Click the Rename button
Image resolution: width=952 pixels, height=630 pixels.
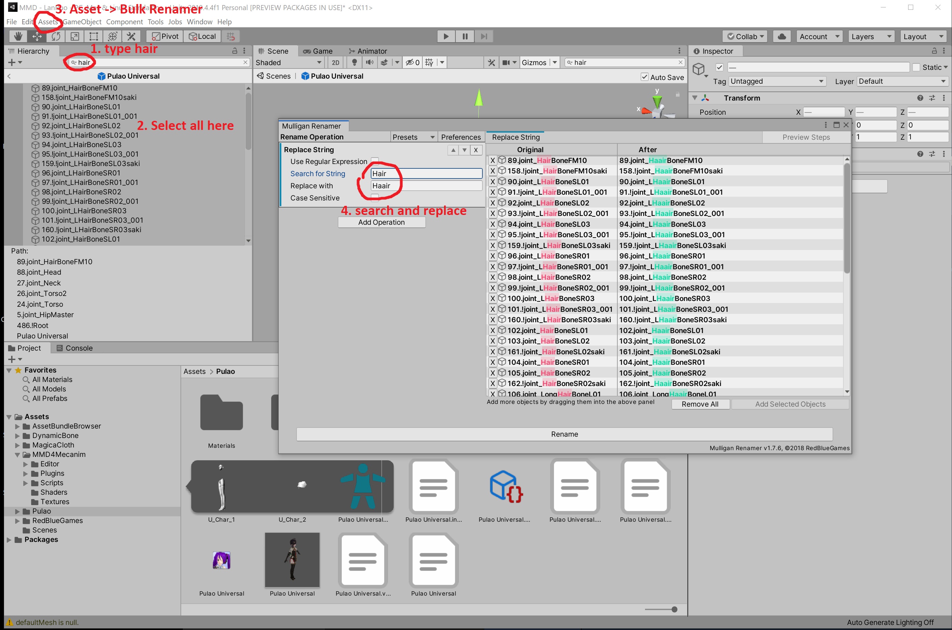(x=564, y=434)
